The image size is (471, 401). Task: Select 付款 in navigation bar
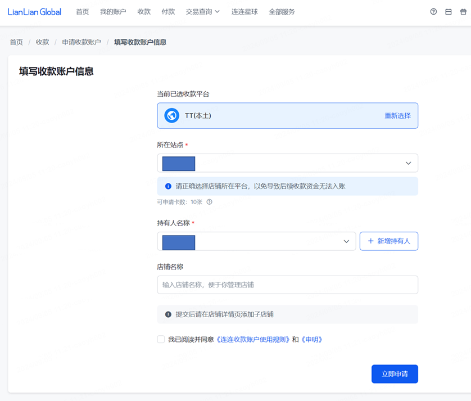[168, 12]
